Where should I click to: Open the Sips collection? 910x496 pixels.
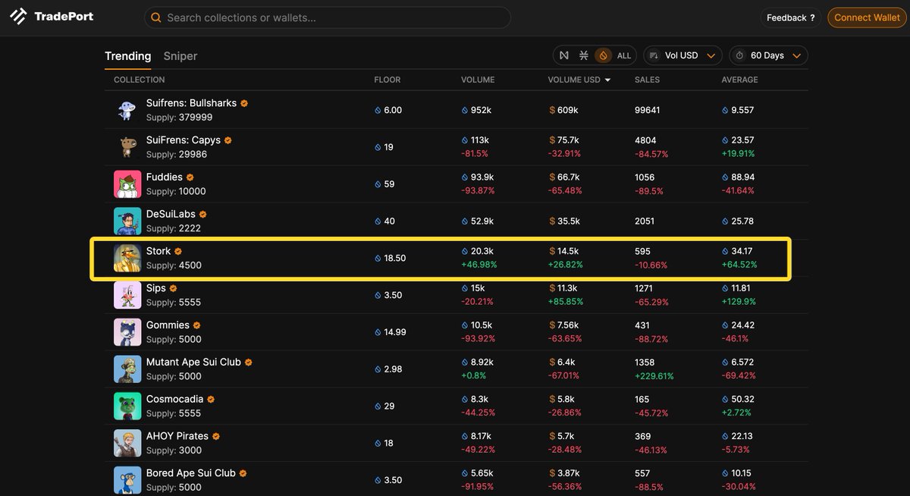pos(155,288)
